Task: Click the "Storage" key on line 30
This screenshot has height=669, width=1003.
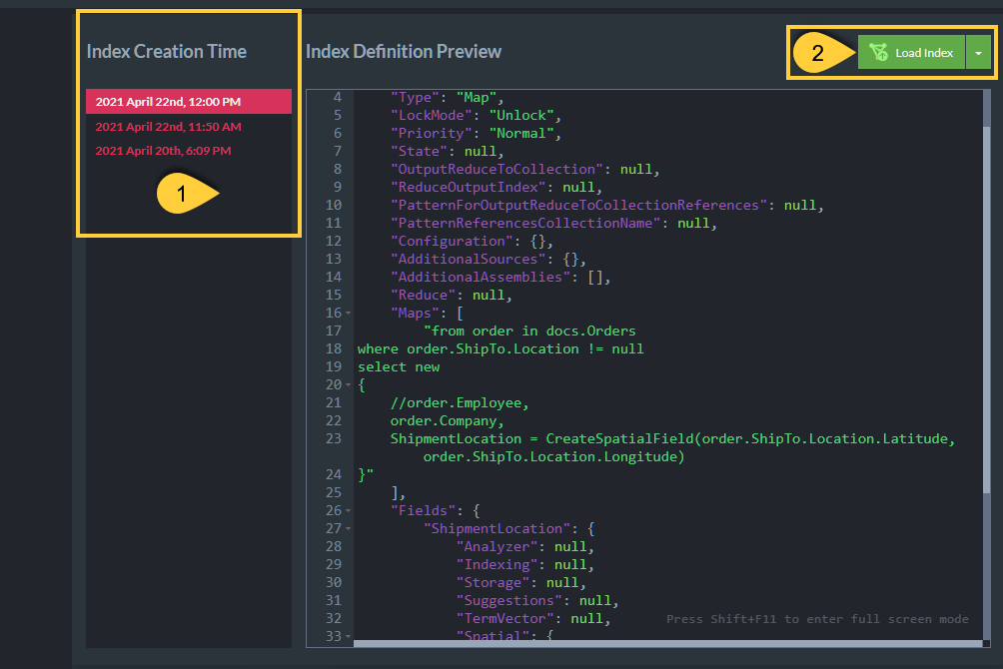Action: tap(494, 582)
